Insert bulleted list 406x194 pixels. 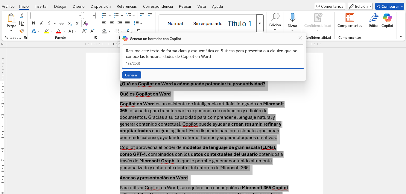coord(104,16)
